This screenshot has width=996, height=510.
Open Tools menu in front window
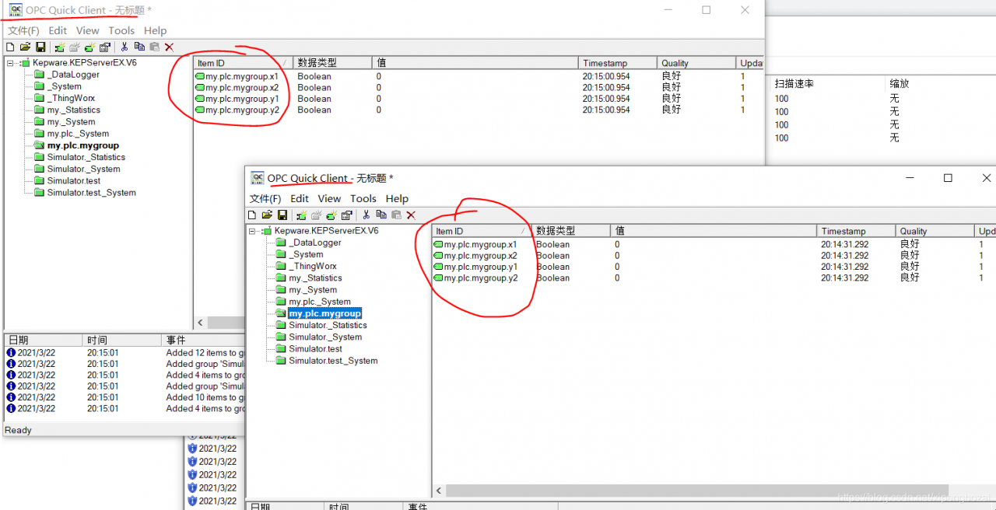(x=363, y=199)
